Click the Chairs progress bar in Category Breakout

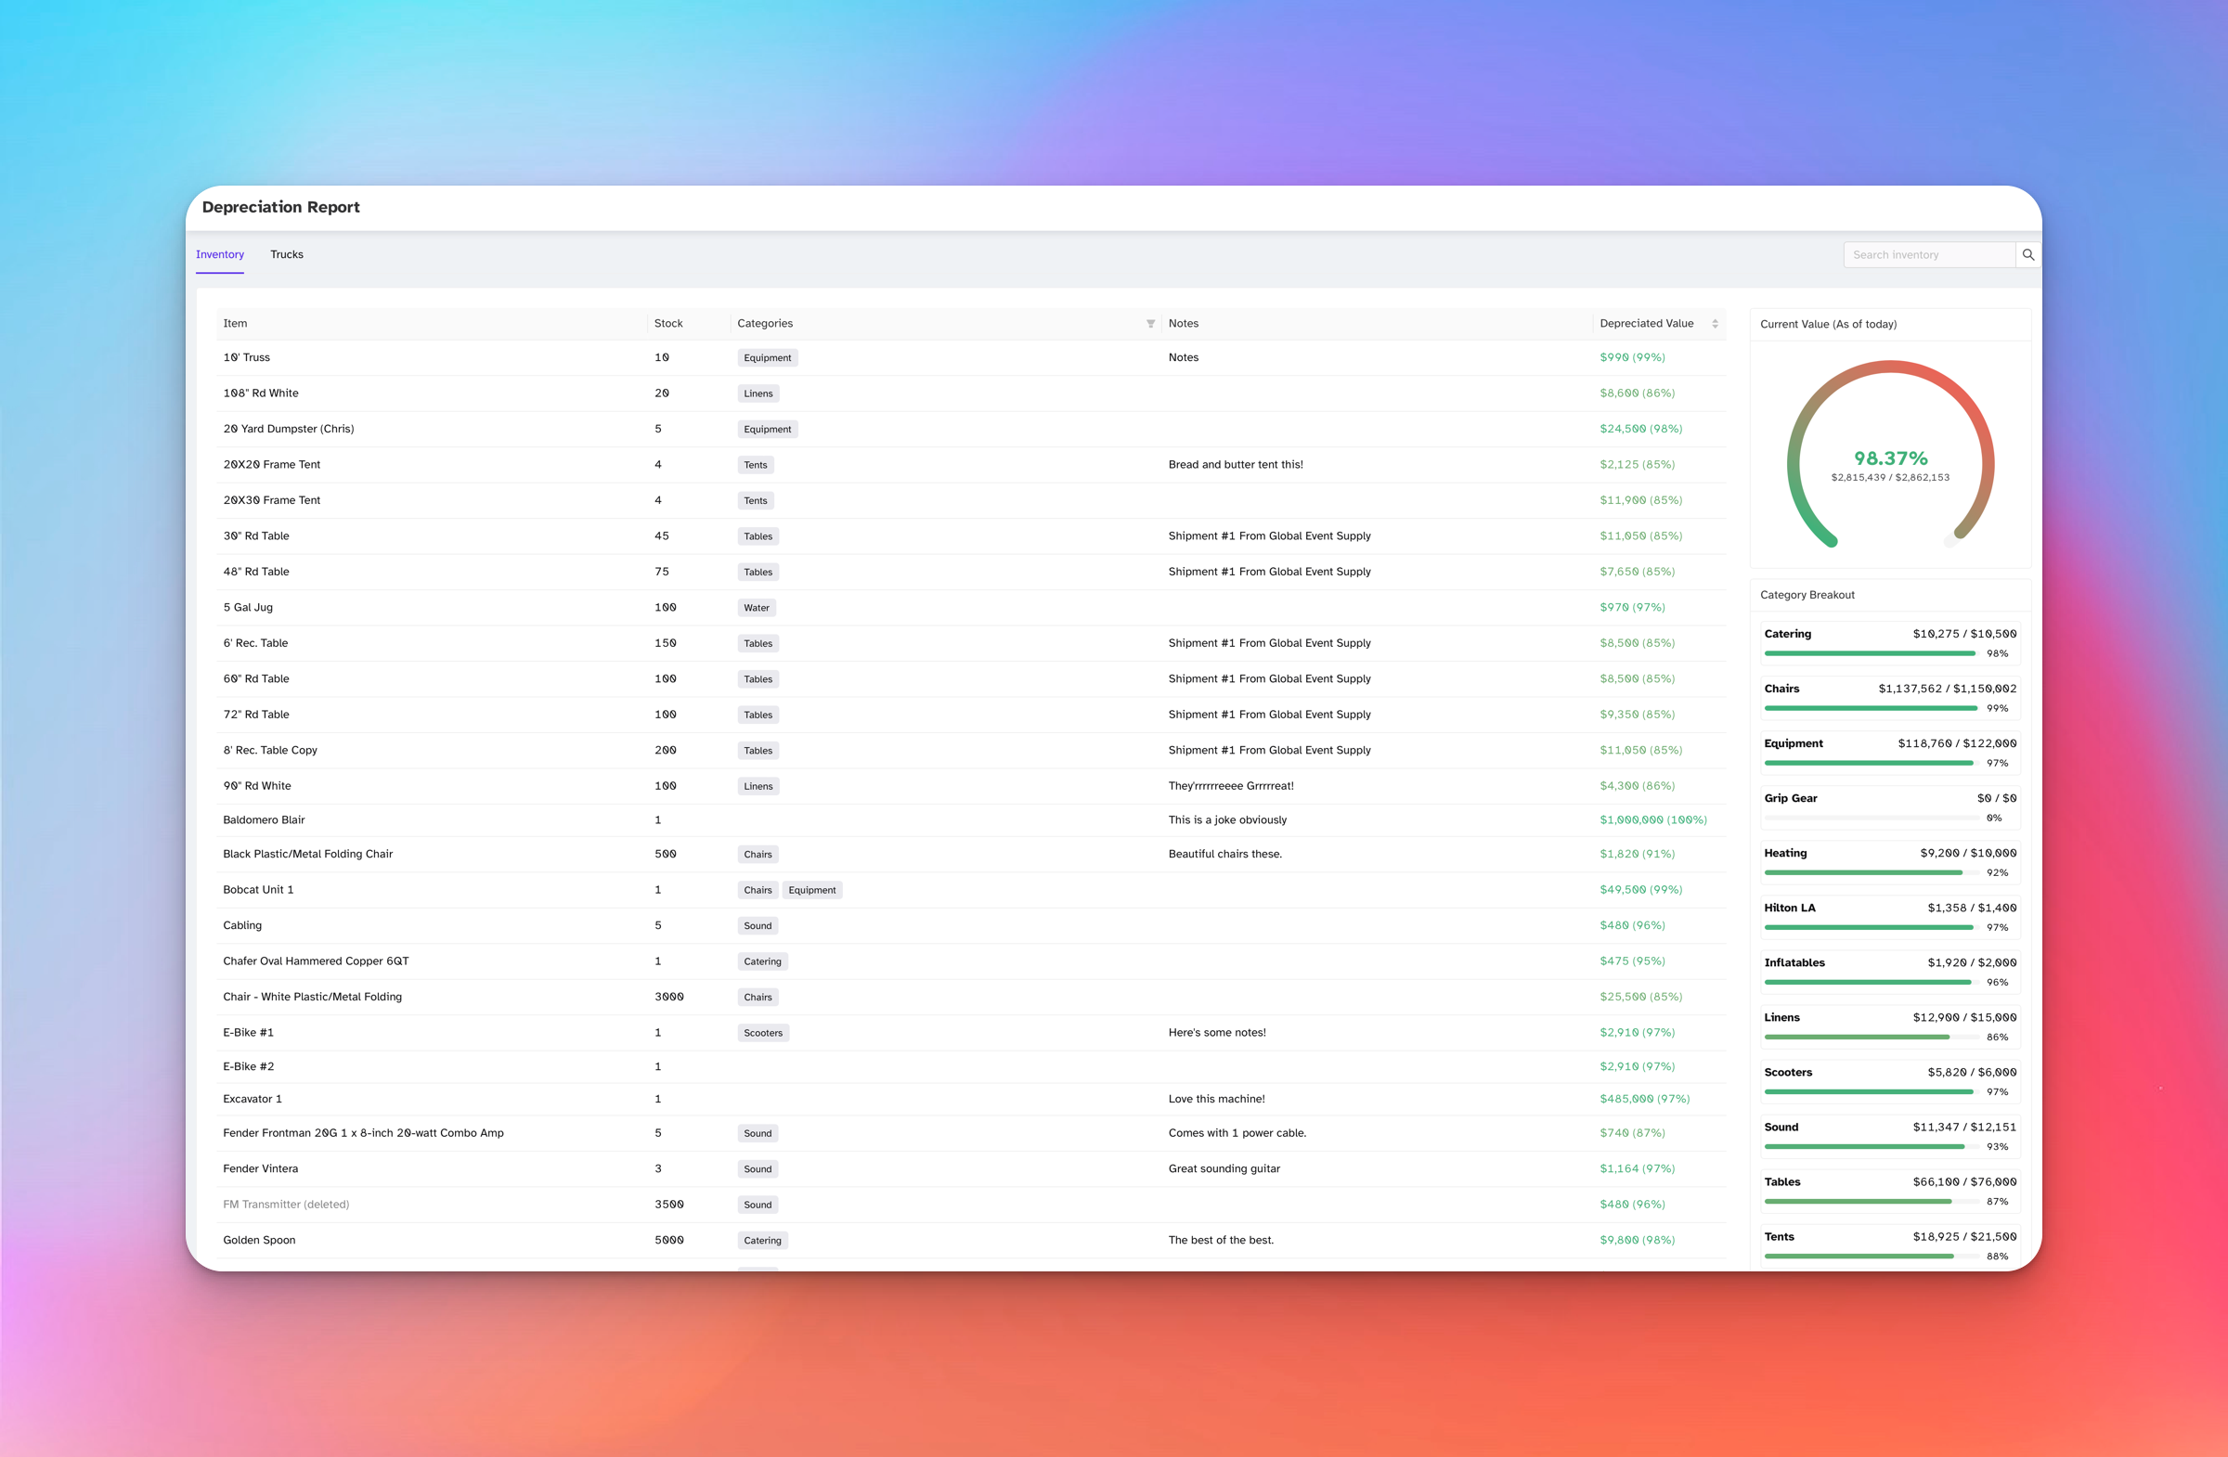tap(1870, 708)
